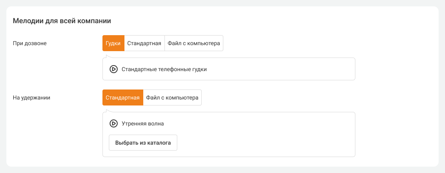The width and height of the screenshot is (445, 173).
Task: Play the standard phone beeps melody
Action: 113,69
